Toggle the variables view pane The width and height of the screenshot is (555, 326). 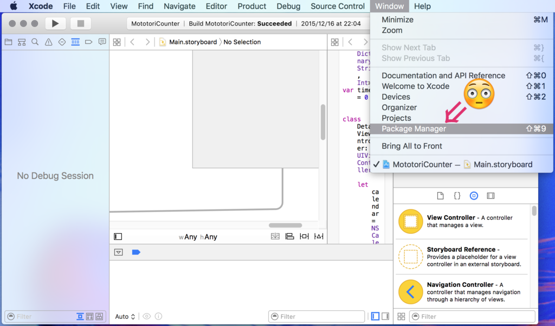(375, 316)
